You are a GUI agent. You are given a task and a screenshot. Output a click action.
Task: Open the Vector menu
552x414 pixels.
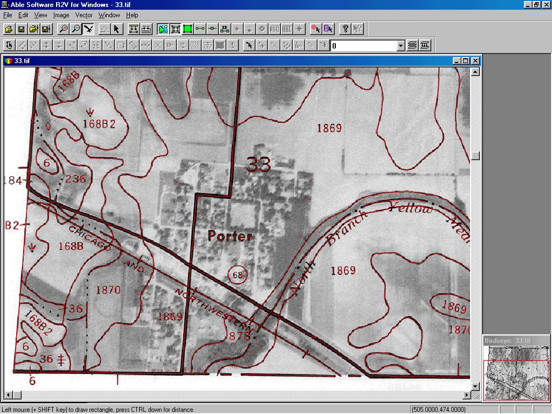point(84,15)
